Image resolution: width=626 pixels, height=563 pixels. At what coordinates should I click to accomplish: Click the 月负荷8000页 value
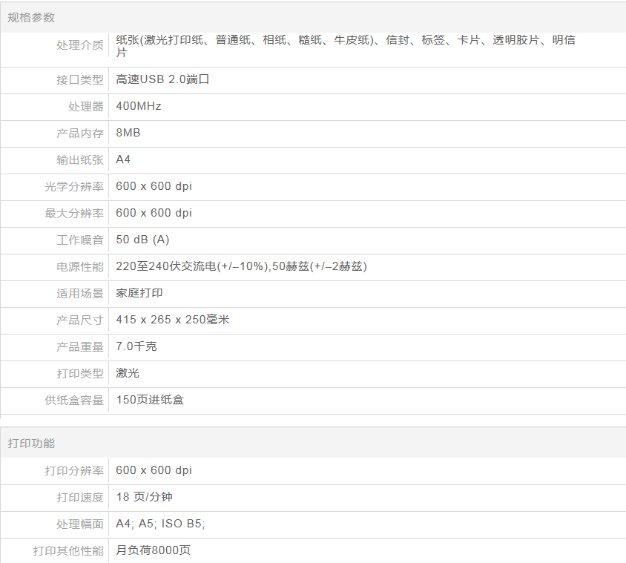[x=153, y=550]
